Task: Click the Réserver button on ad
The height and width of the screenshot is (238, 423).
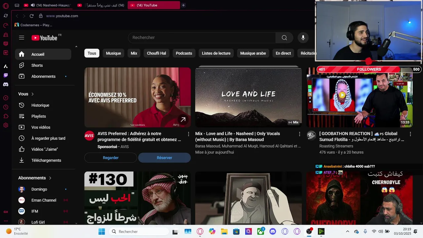Action: tap(164, 158)
